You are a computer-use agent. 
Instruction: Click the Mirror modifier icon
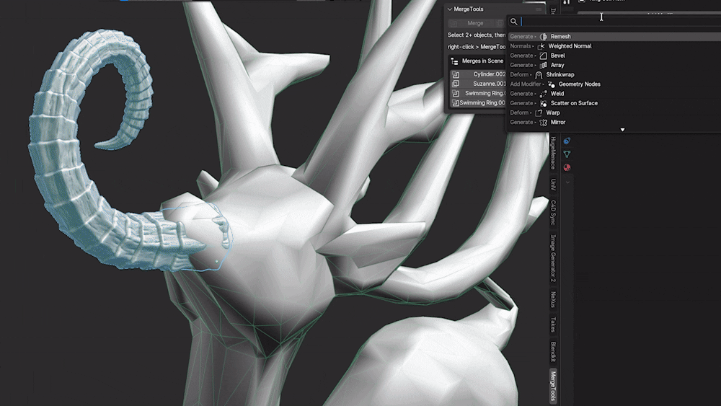(544, 123)
